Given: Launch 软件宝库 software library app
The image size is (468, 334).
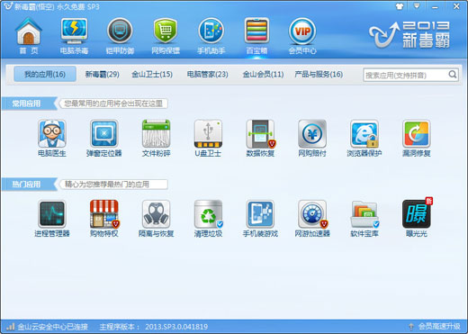Looking at the screenshot, I should [364, 219].
